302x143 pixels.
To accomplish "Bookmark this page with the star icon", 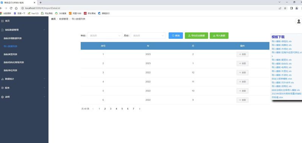I will coord(285,8).
